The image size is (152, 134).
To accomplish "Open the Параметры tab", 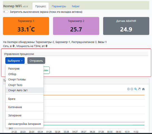I will pyautogui.click(x=59, y=6).
